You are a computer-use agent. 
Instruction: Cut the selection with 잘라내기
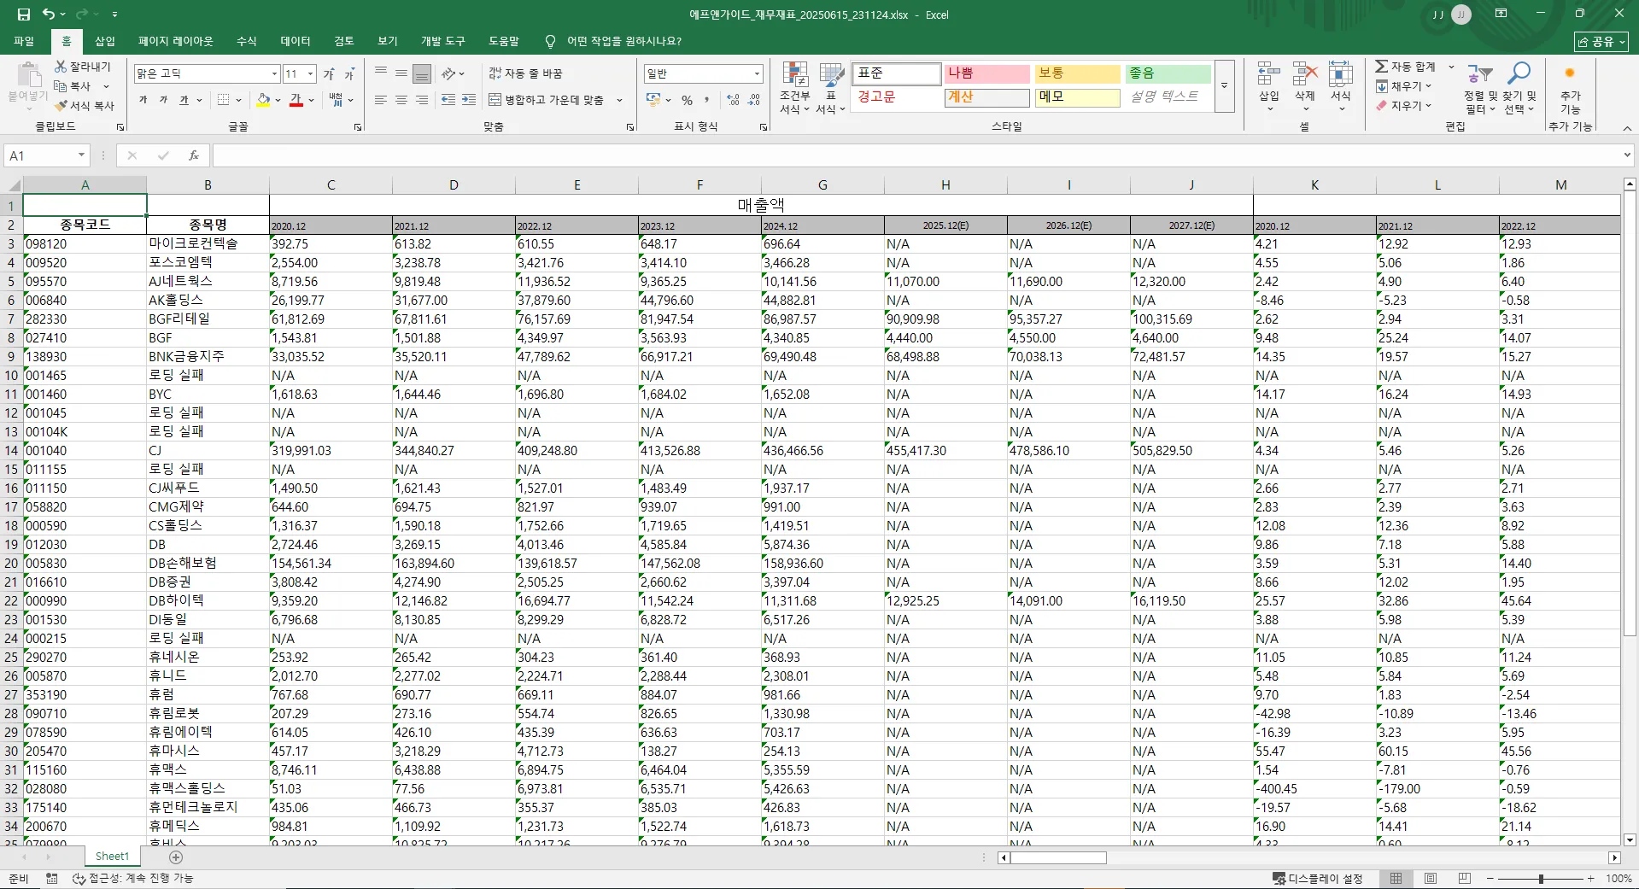(x=83, y=67)
